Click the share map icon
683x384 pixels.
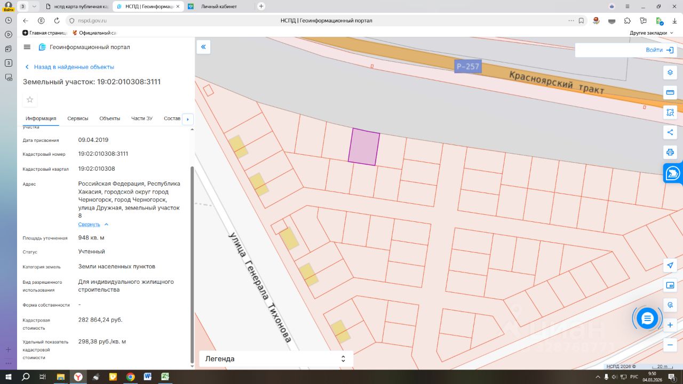(x=670, y=132)
